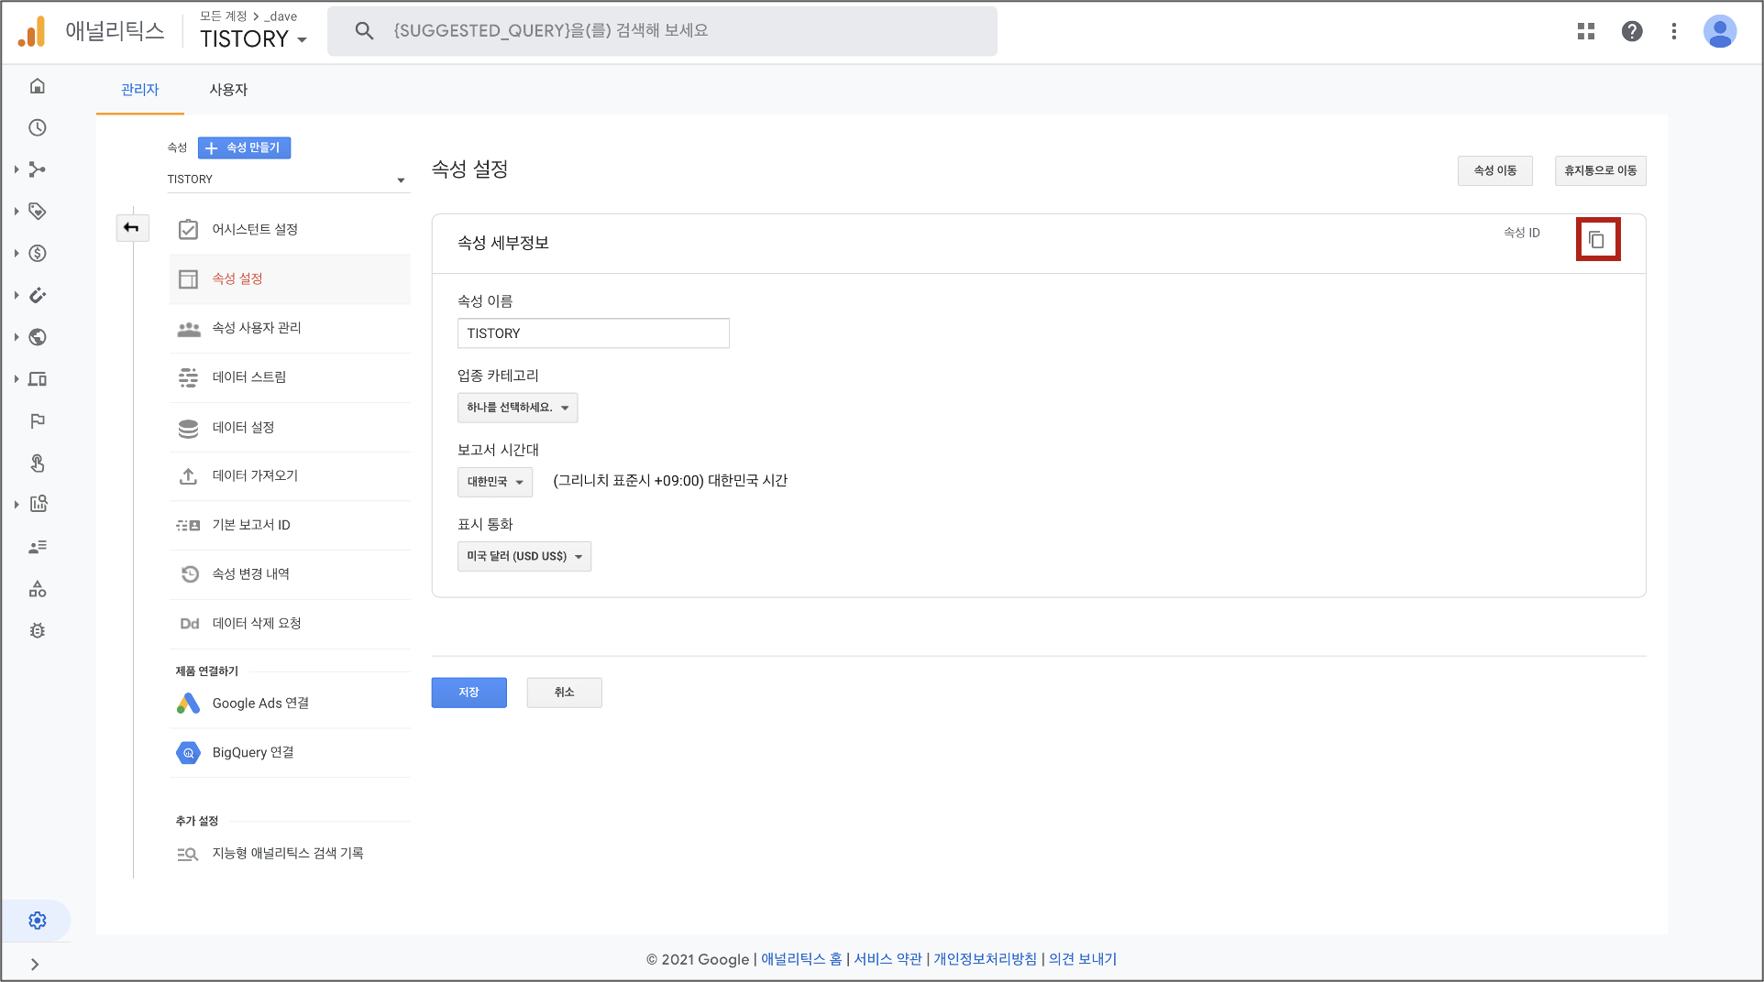Open 데이터 설정 menu item

pos(290,427)
